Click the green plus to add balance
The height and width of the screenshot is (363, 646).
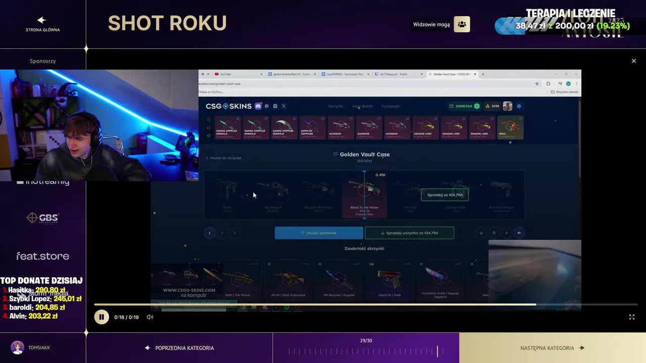(x=476, y=106)
